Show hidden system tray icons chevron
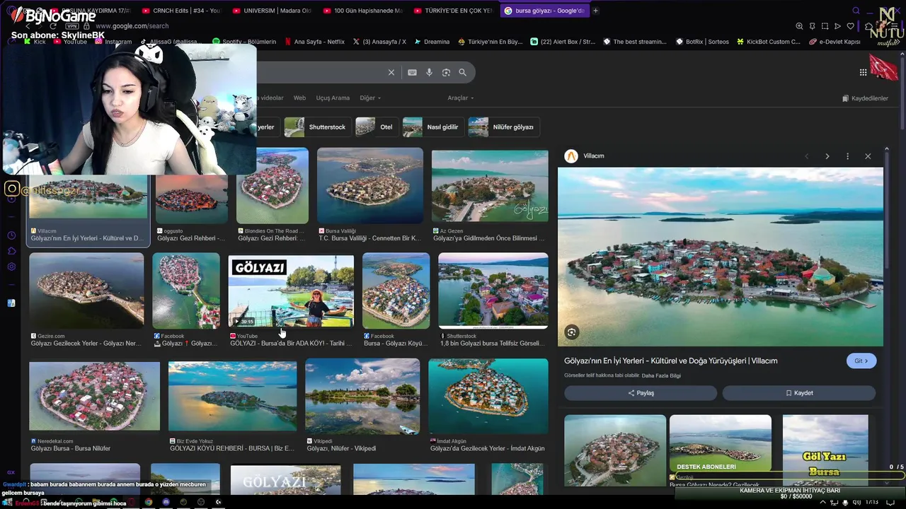Image resolution: width=906 pixels, height=509 pixels. pos(823,503)
